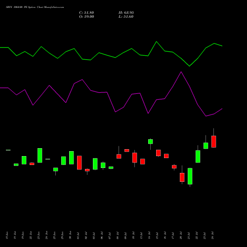
Task: Click the 14 Jul date label on axis
Action: (x=149, y=235)
